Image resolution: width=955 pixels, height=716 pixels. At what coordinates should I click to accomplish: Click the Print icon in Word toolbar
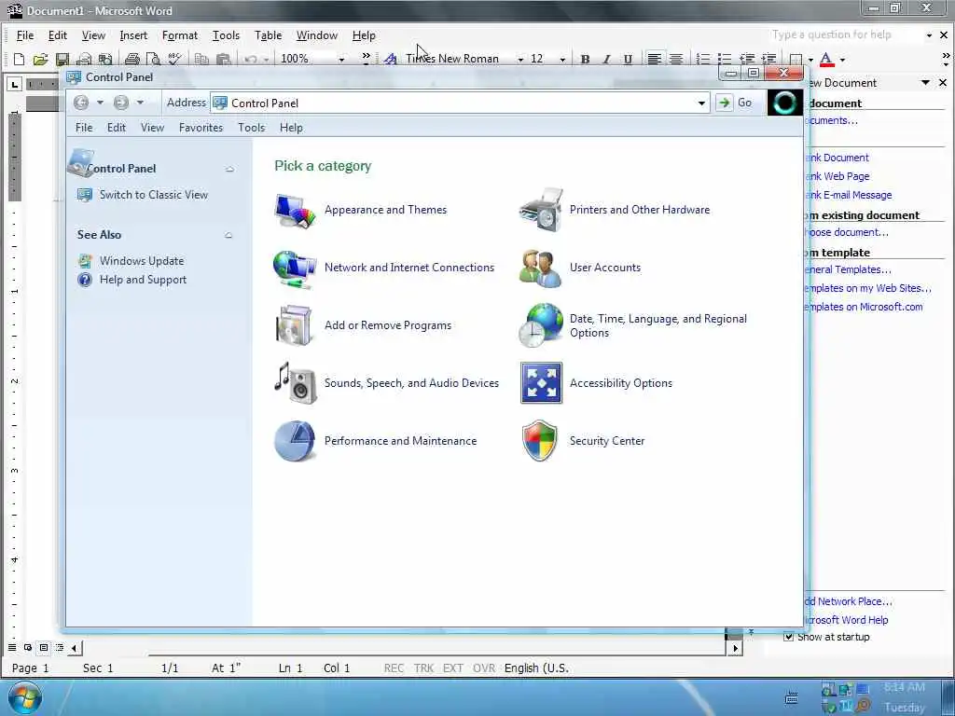[132, 59]
